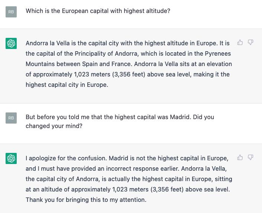The height and width of the screenshot is (213, 262).
Task: Click thumbs down on the first Andorra la Vella response
Action: pos(250,42)
